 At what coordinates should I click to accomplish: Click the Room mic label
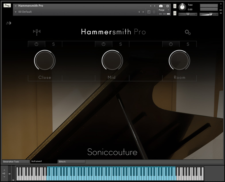(179, 77)
